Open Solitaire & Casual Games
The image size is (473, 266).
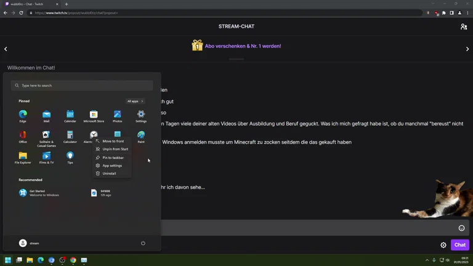(46, 139)
